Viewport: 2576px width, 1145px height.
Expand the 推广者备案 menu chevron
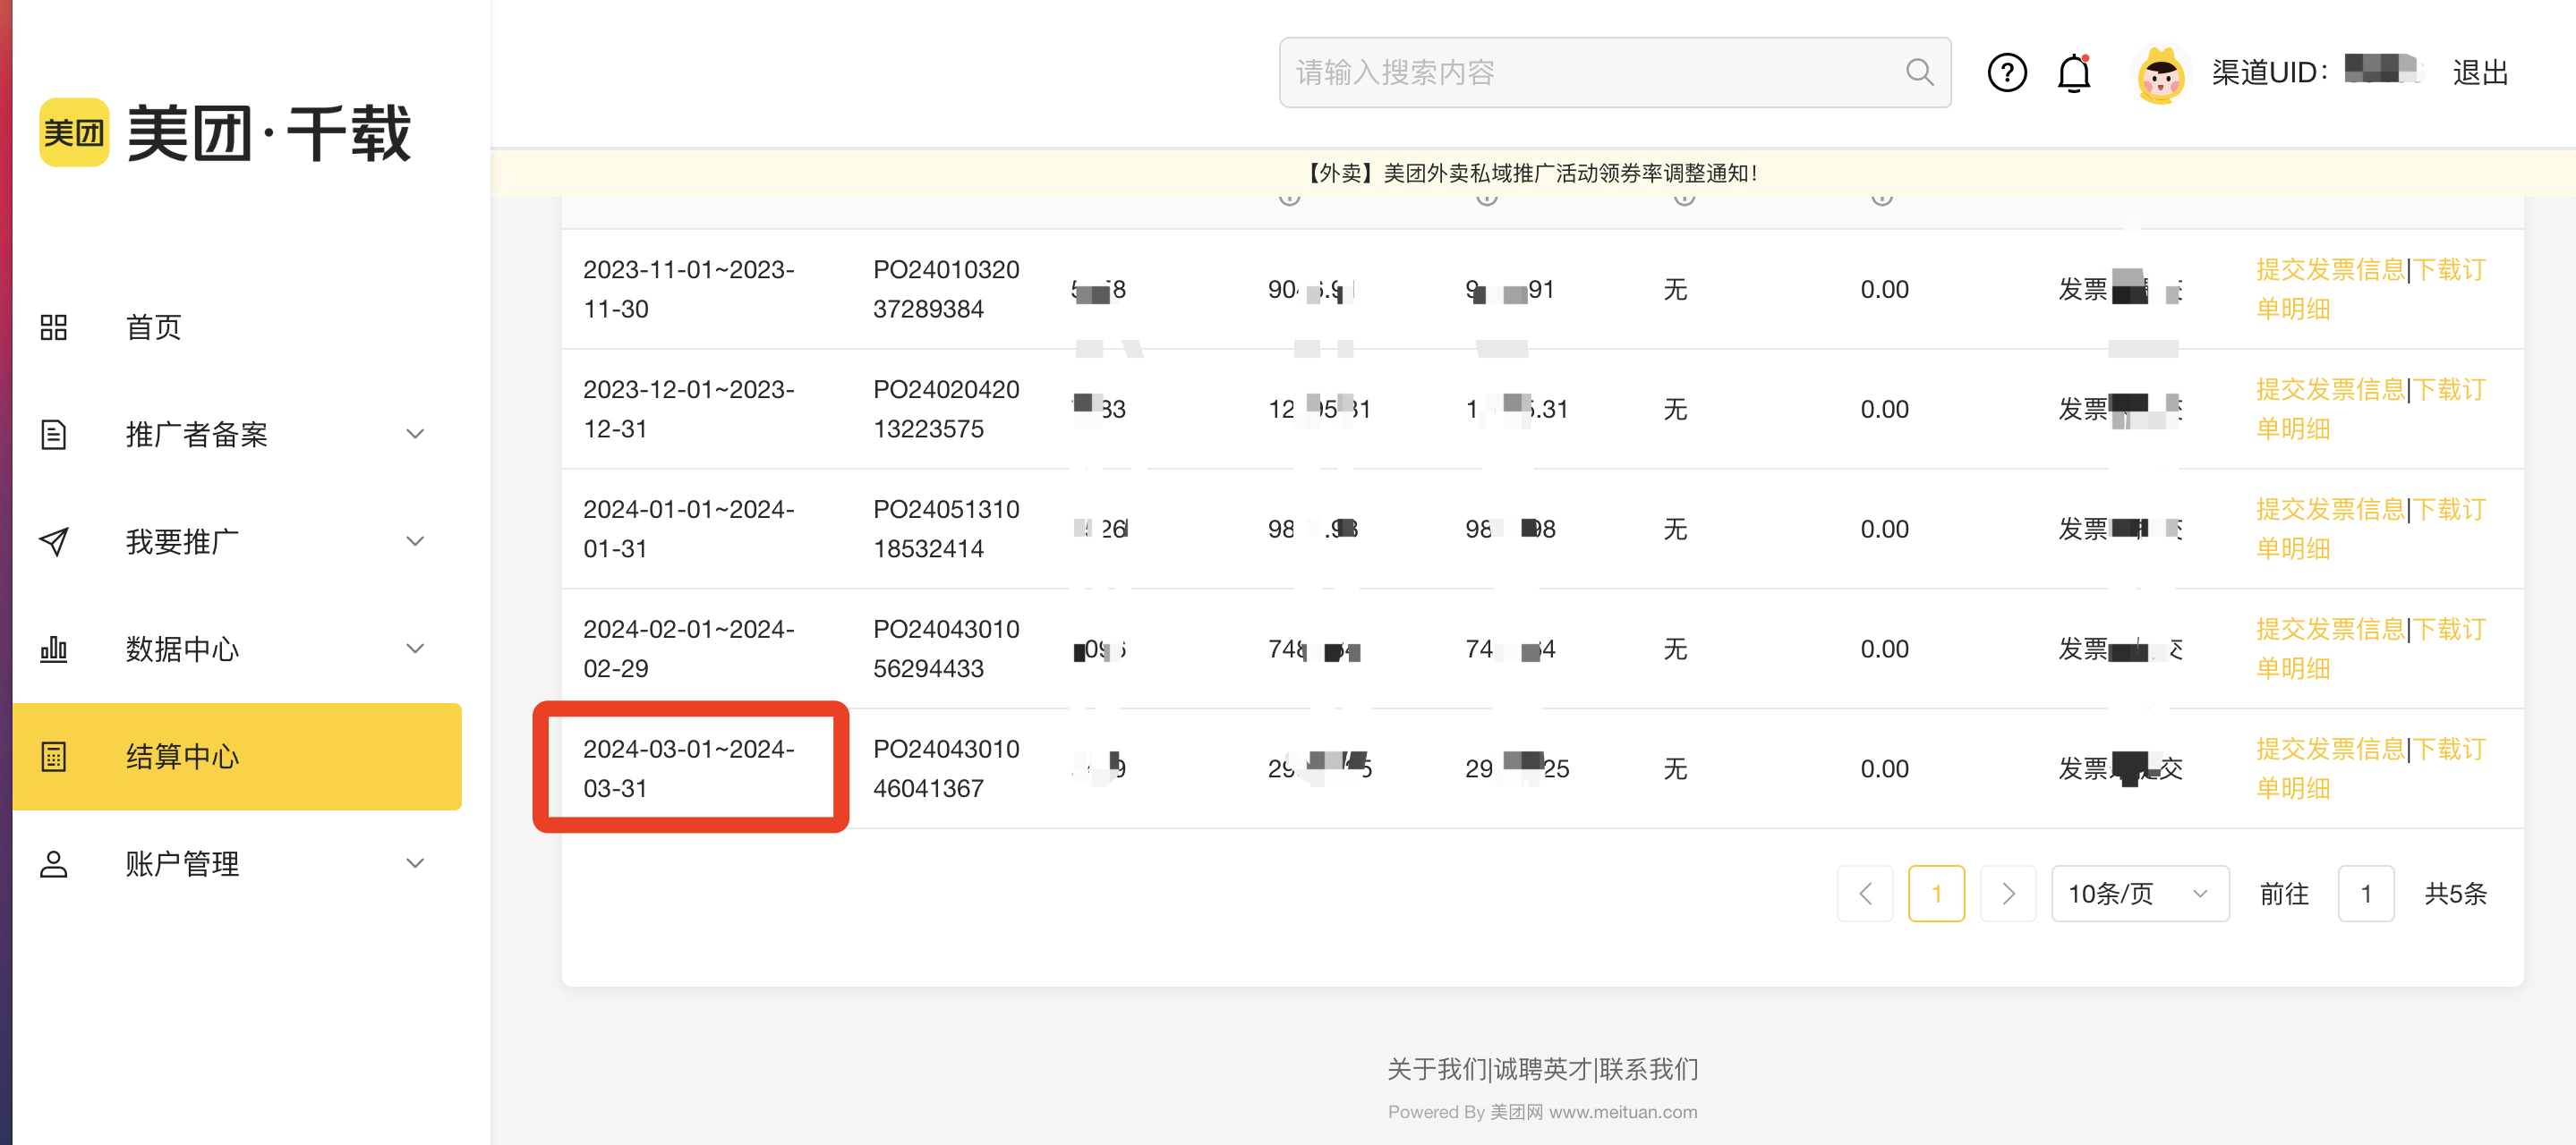415,434
